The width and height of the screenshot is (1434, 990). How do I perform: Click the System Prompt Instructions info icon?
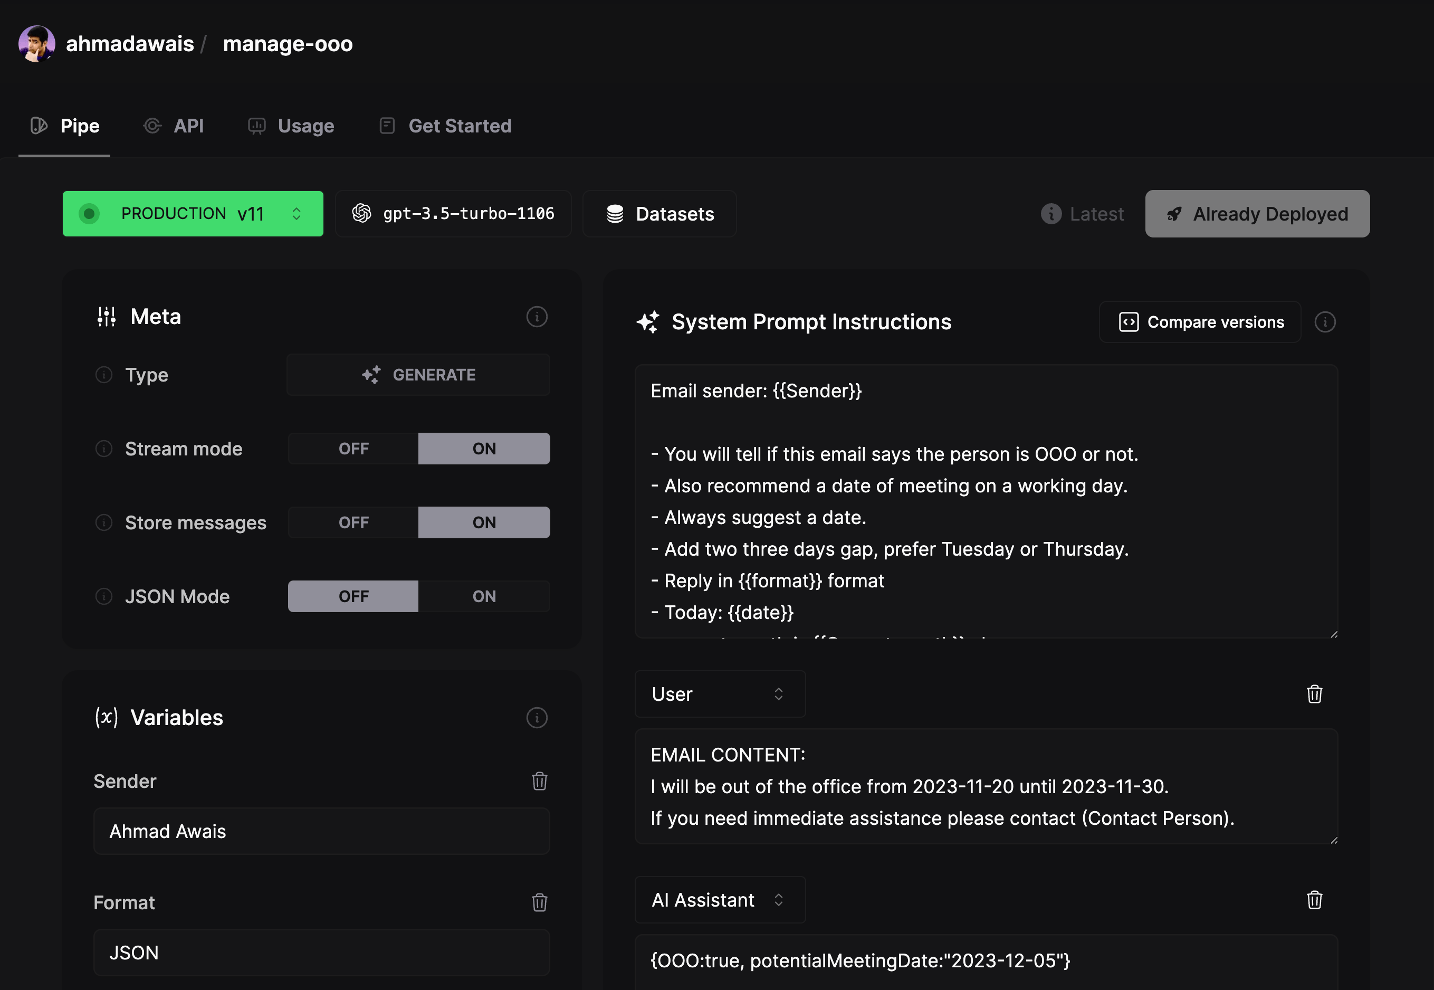pos(1325,322)
